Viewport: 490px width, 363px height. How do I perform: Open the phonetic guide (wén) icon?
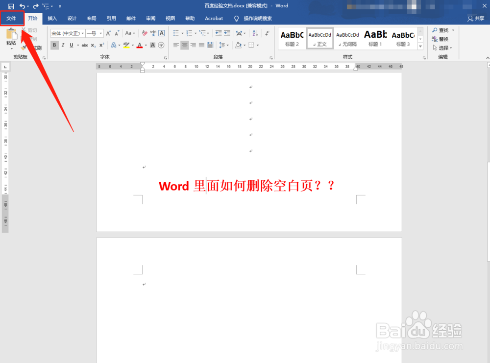153,33
